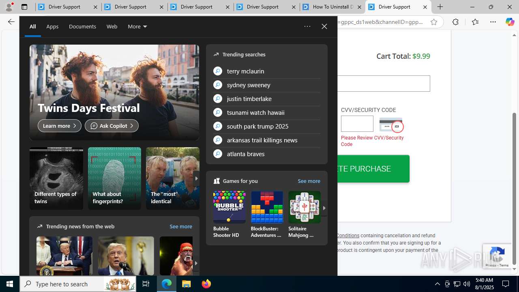Go back with the browser back arrow
The width and height of the screenshot is (519, 292).
click(x=11, y=22)
